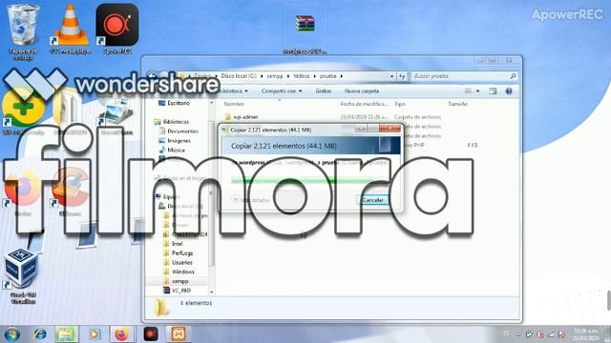Open Windows Media Player from taskbar

point(94,334)
